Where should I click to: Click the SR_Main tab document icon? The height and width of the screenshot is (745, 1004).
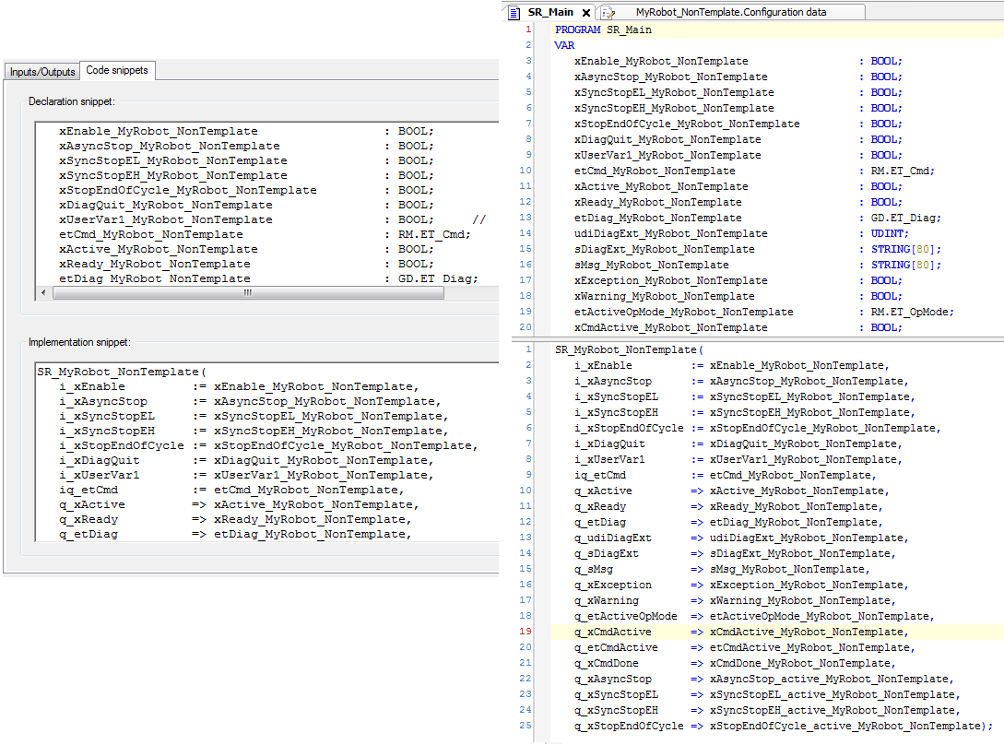[x=514, y=12]
